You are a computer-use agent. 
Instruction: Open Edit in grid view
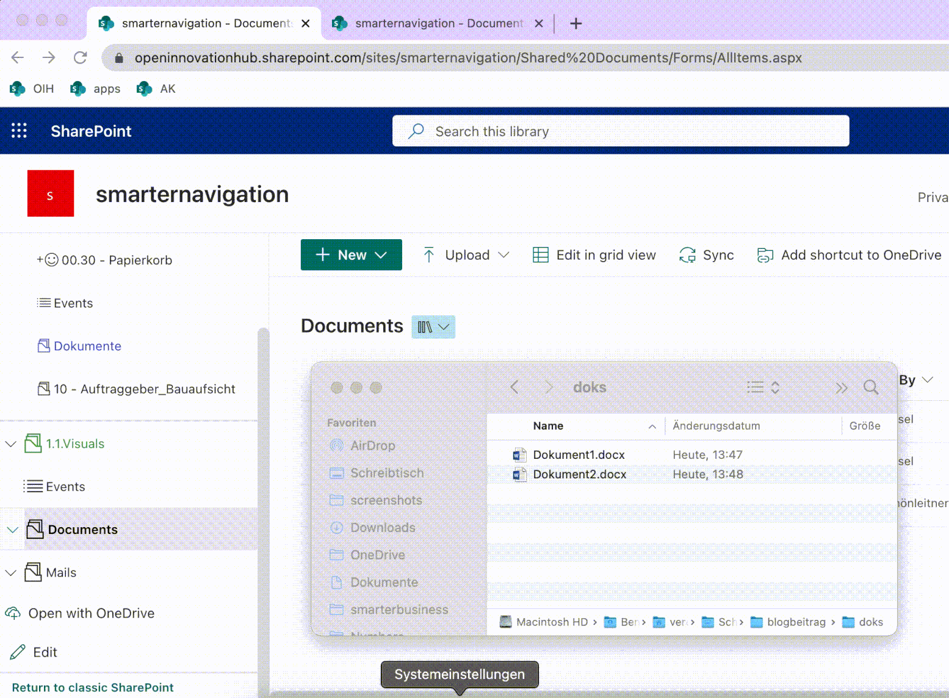click(541, 254)
